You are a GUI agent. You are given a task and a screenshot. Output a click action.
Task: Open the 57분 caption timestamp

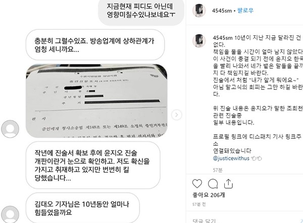(218, 170)
